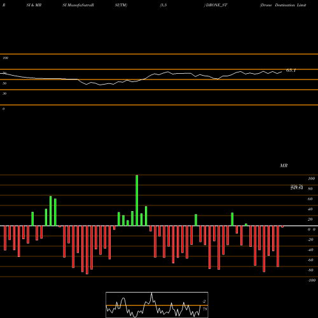The height and width of the screenshot is (318, 318).
Task: Click the '(Drone Destination Limit' company name
Action: (x=283, y=5)
